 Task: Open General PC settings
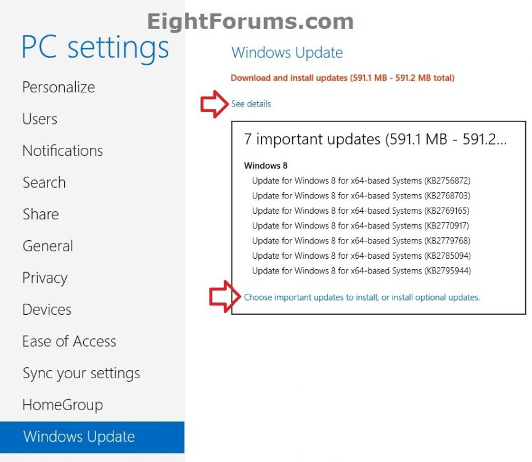click(47, 246)
